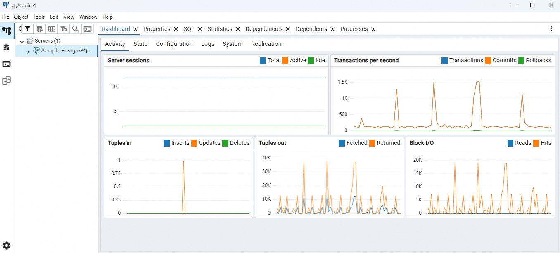The width and height of the screenshot is (560, 253).
Task: Switch to the Statistics tab
Action: click(220, 29)
